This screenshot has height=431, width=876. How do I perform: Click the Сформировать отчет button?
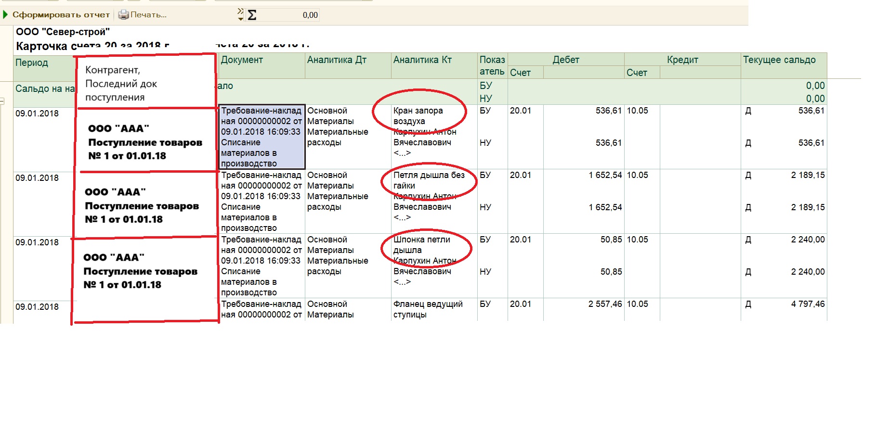pos(56,15)
